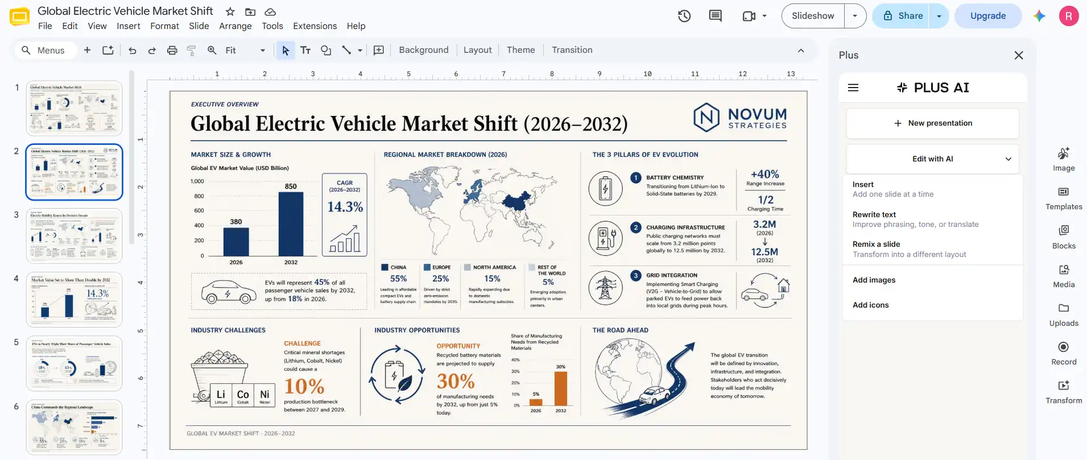The height and width of the screenshot is (460, 1087).
Task: Start a video call from camera icon
Action: pyautogui.click(x=749, y=16)
